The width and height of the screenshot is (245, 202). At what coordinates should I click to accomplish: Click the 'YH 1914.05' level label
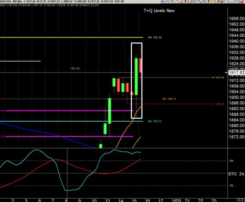coord(218,78)
